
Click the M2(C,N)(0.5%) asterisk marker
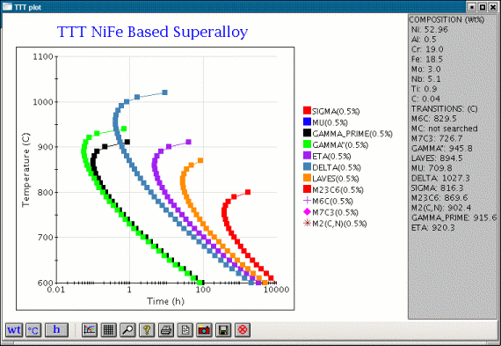pyautogui.click(x=307, y=223)
